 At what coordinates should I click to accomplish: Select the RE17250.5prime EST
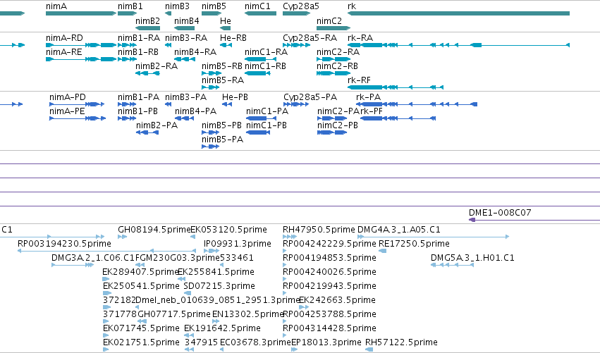pos(382,251)
